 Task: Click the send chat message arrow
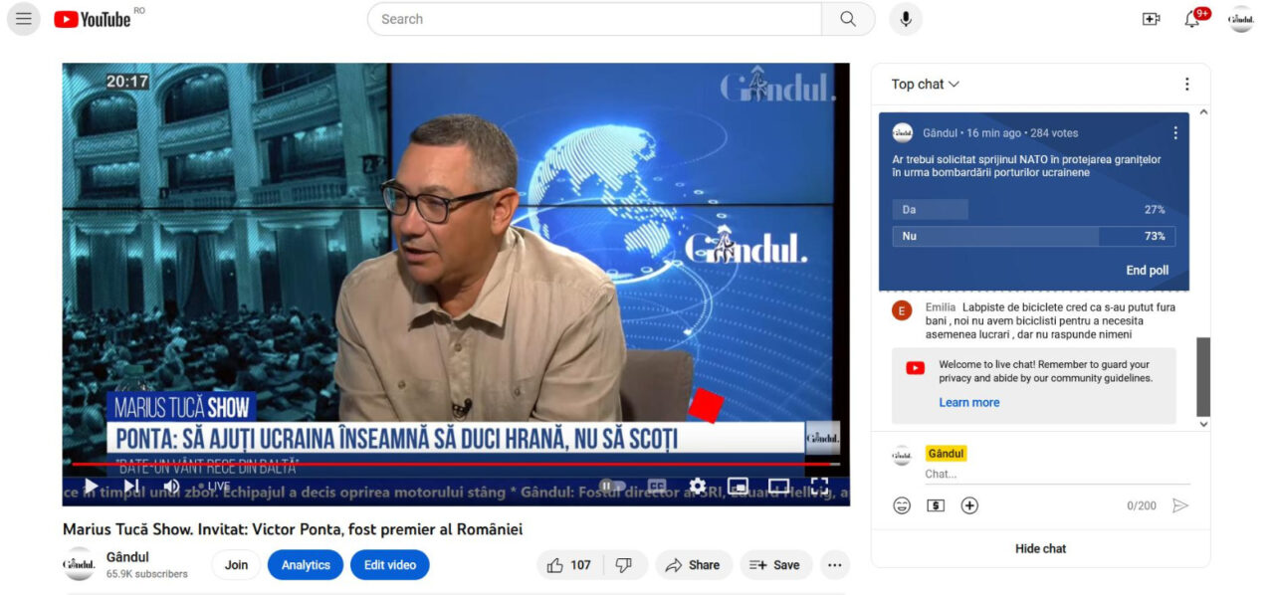[x=1180, y=505]
